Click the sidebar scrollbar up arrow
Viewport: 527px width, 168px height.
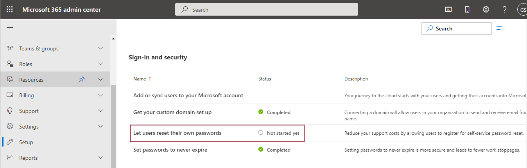[113, 39]
